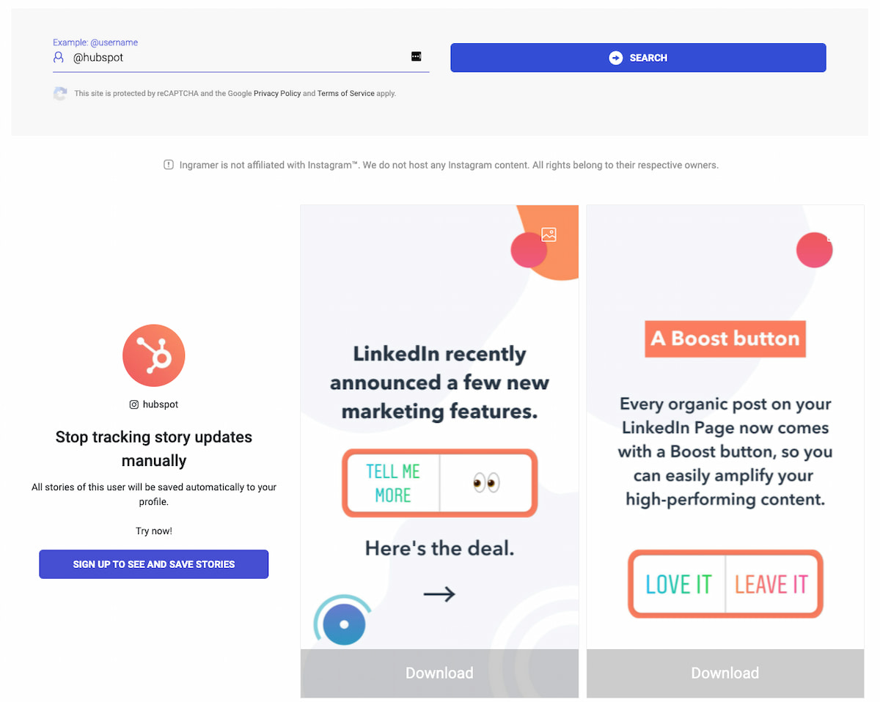
Task: Click the password manager icon in username field
Action: pos(416,56)
